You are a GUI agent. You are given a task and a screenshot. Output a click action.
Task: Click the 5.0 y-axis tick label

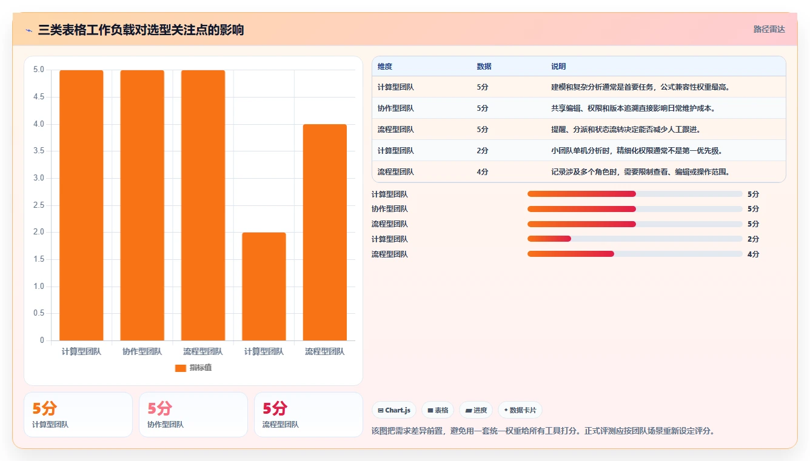38,70
